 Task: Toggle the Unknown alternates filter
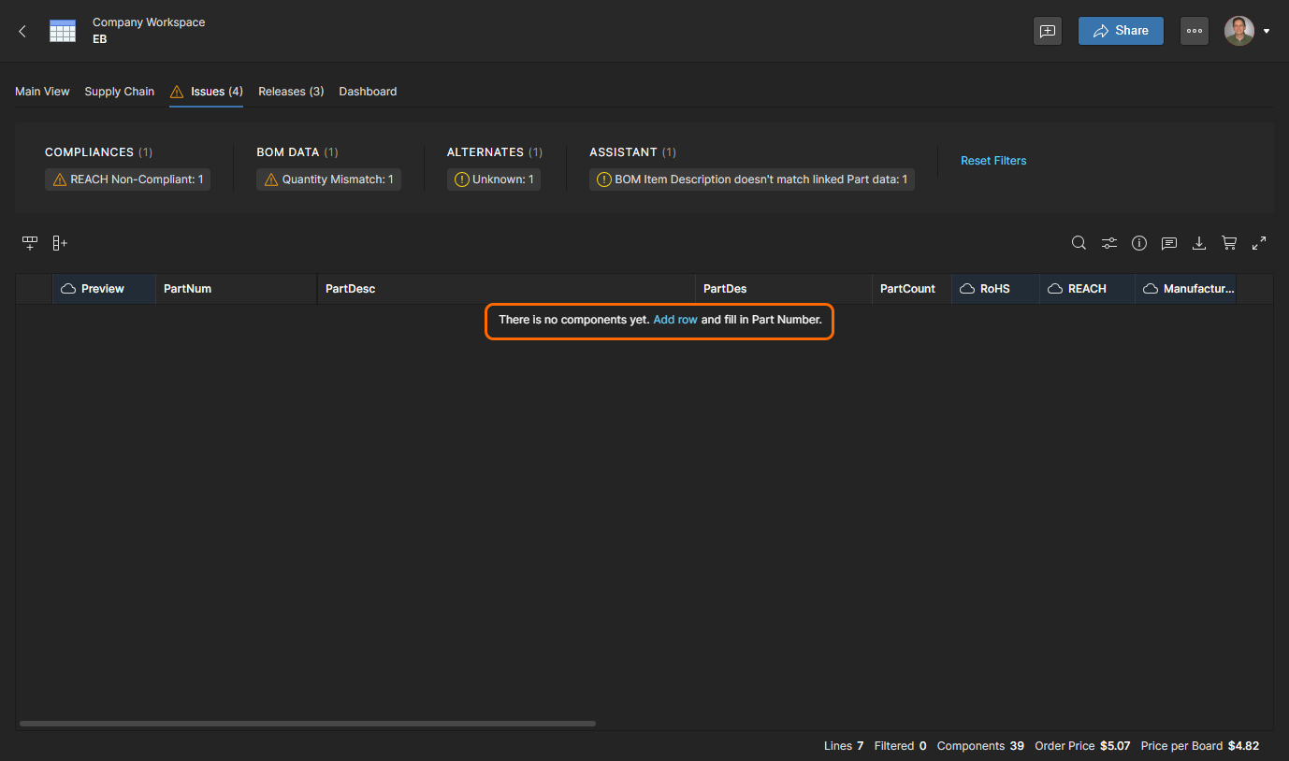[493, 179]
